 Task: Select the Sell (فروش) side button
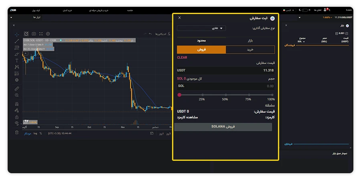point(201,50)
